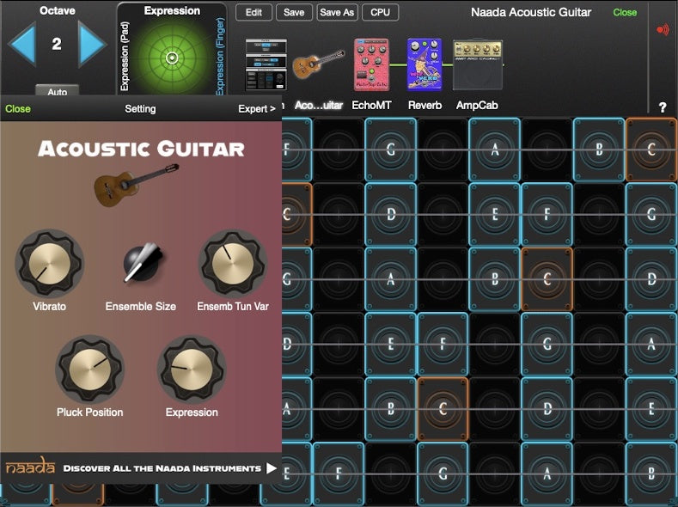Open the EchoMT pedal
This screenshot has height=507, width=678.
point(371,64)
